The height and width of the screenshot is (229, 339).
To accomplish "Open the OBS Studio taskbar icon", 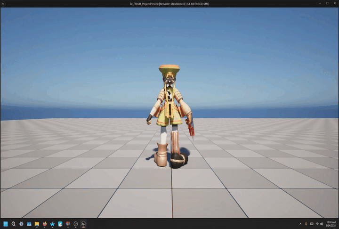I will 76,224.
